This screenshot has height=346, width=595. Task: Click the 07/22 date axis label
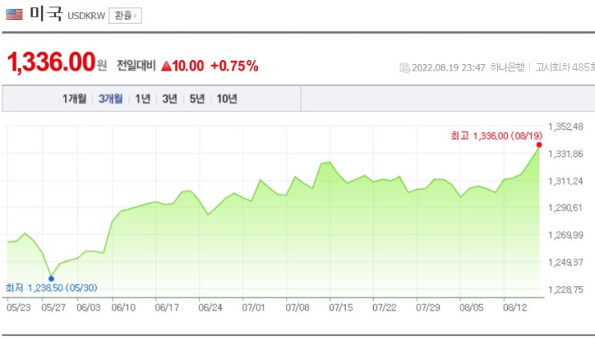384,308
